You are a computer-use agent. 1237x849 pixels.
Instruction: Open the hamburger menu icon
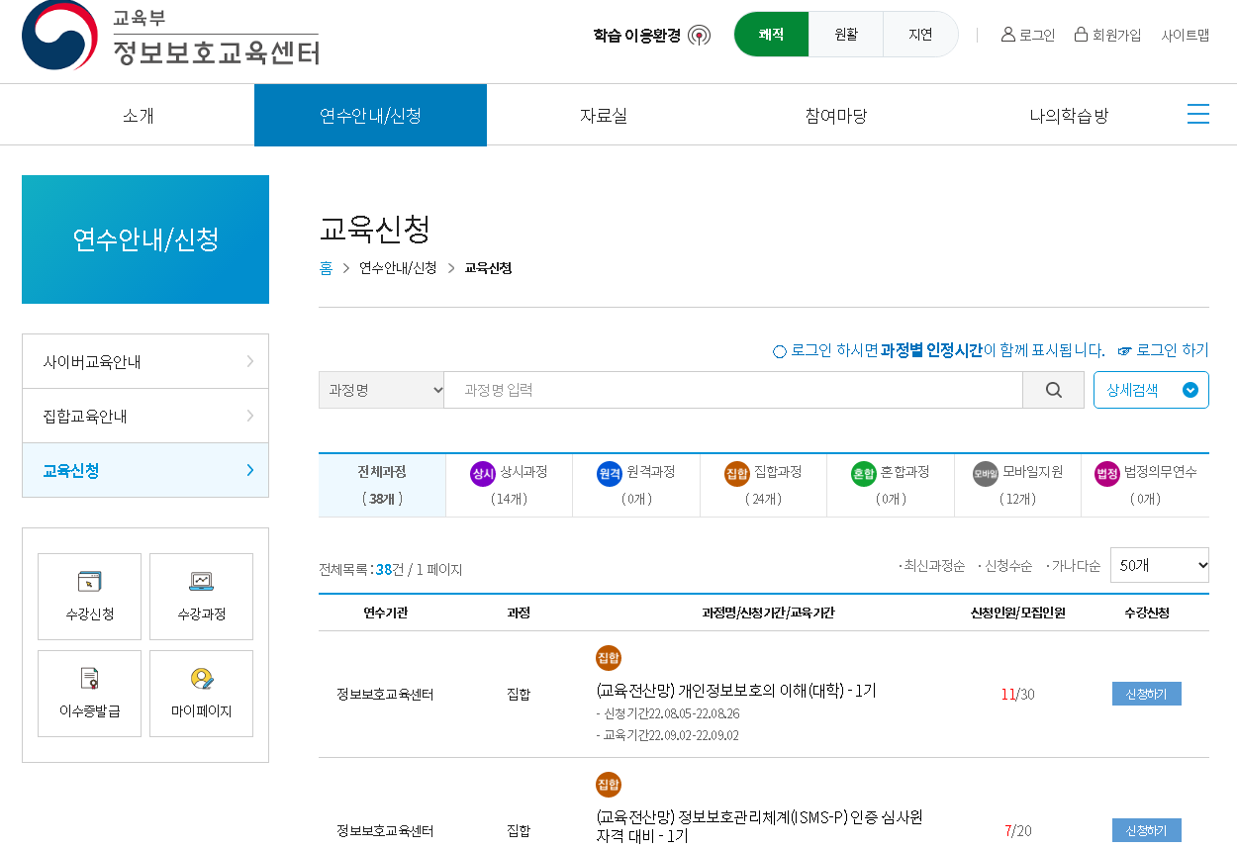1198,114
